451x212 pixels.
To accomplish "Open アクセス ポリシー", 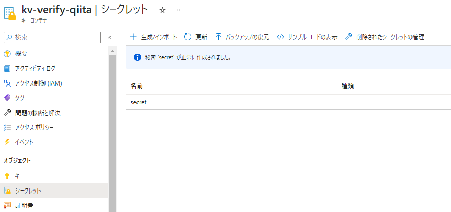I will click(x=34, y=128).
